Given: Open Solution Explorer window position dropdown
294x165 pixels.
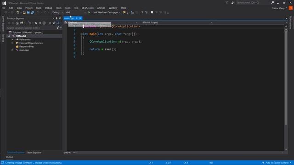Looking at the screenshot, I should pyautogui.click(x=53, y=18).
